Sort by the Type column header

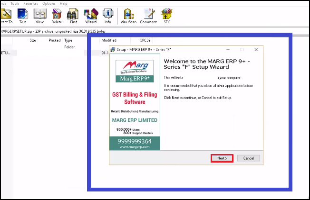68,40
